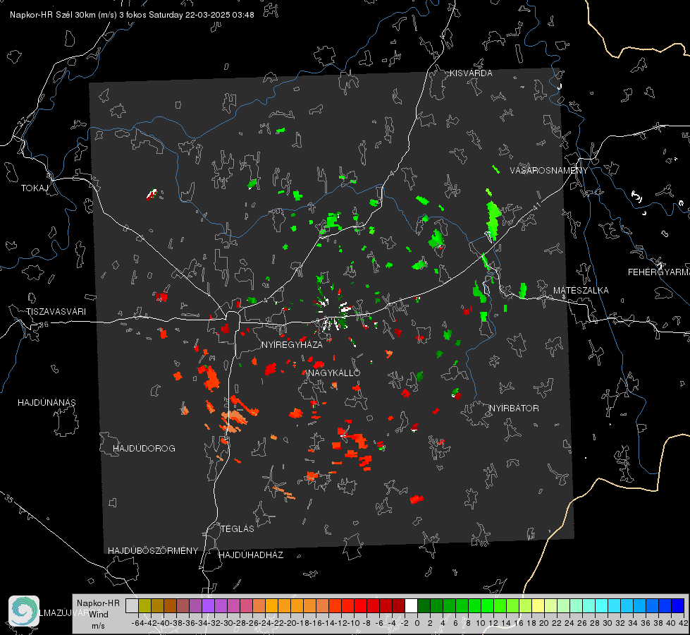Pick the bright violet swatch between -34 and -32

pyautogui.click(x=208, y=605)
